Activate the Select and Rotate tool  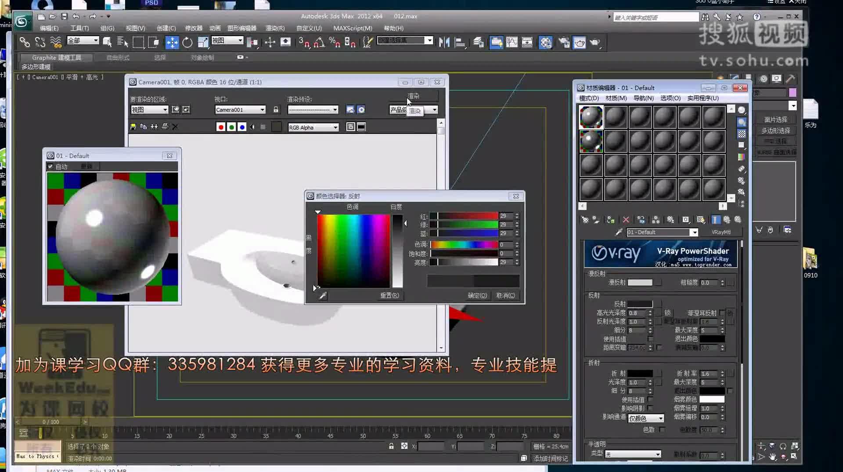[x=188, y=42]
